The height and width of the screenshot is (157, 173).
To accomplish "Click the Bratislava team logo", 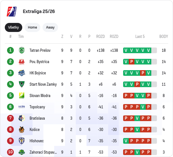I will click(x=22, y=118).
